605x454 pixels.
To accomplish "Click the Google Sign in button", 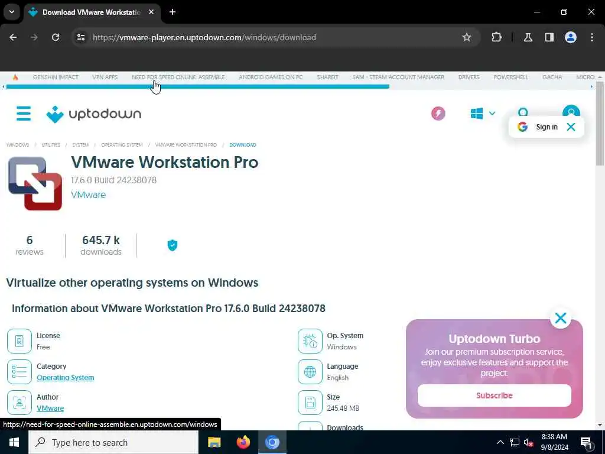I will coord(539,127).
